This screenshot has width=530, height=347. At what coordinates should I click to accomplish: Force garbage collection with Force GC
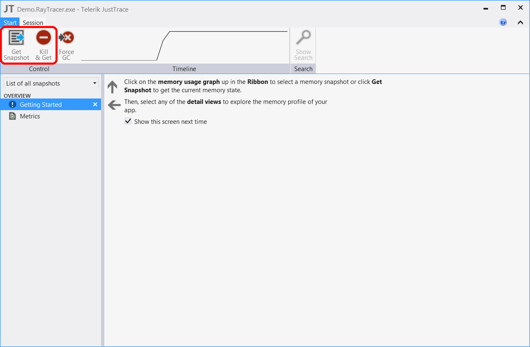click(67, 45)
